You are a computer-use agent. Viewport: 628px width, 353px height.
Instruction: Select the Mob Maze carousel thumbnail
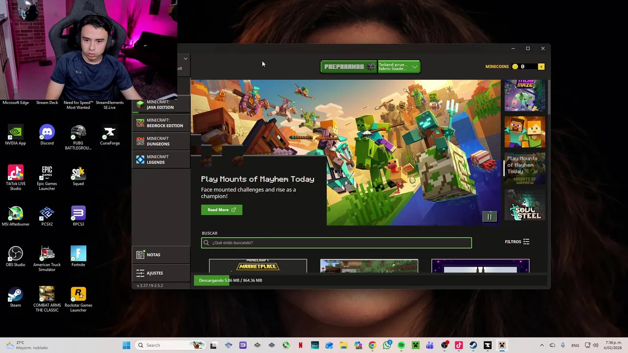524,96
